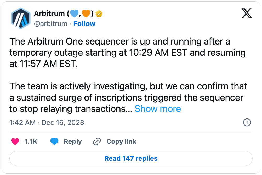Click the 1.1K likes count
Screen dimensions: 262x175
click(31, 142)
